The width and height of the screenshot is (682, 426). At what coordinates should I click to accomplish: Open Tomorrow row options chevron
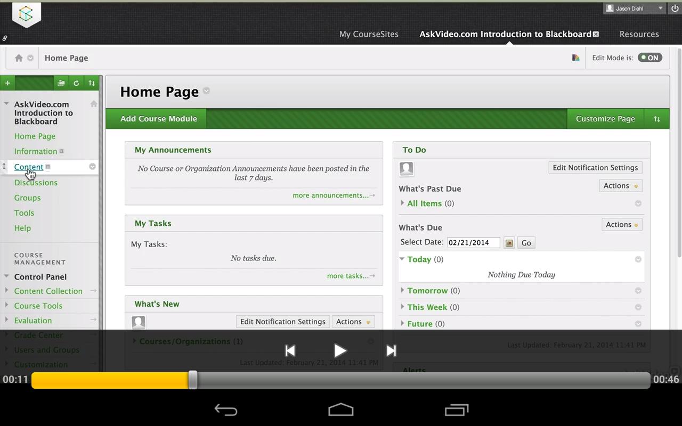638,291
